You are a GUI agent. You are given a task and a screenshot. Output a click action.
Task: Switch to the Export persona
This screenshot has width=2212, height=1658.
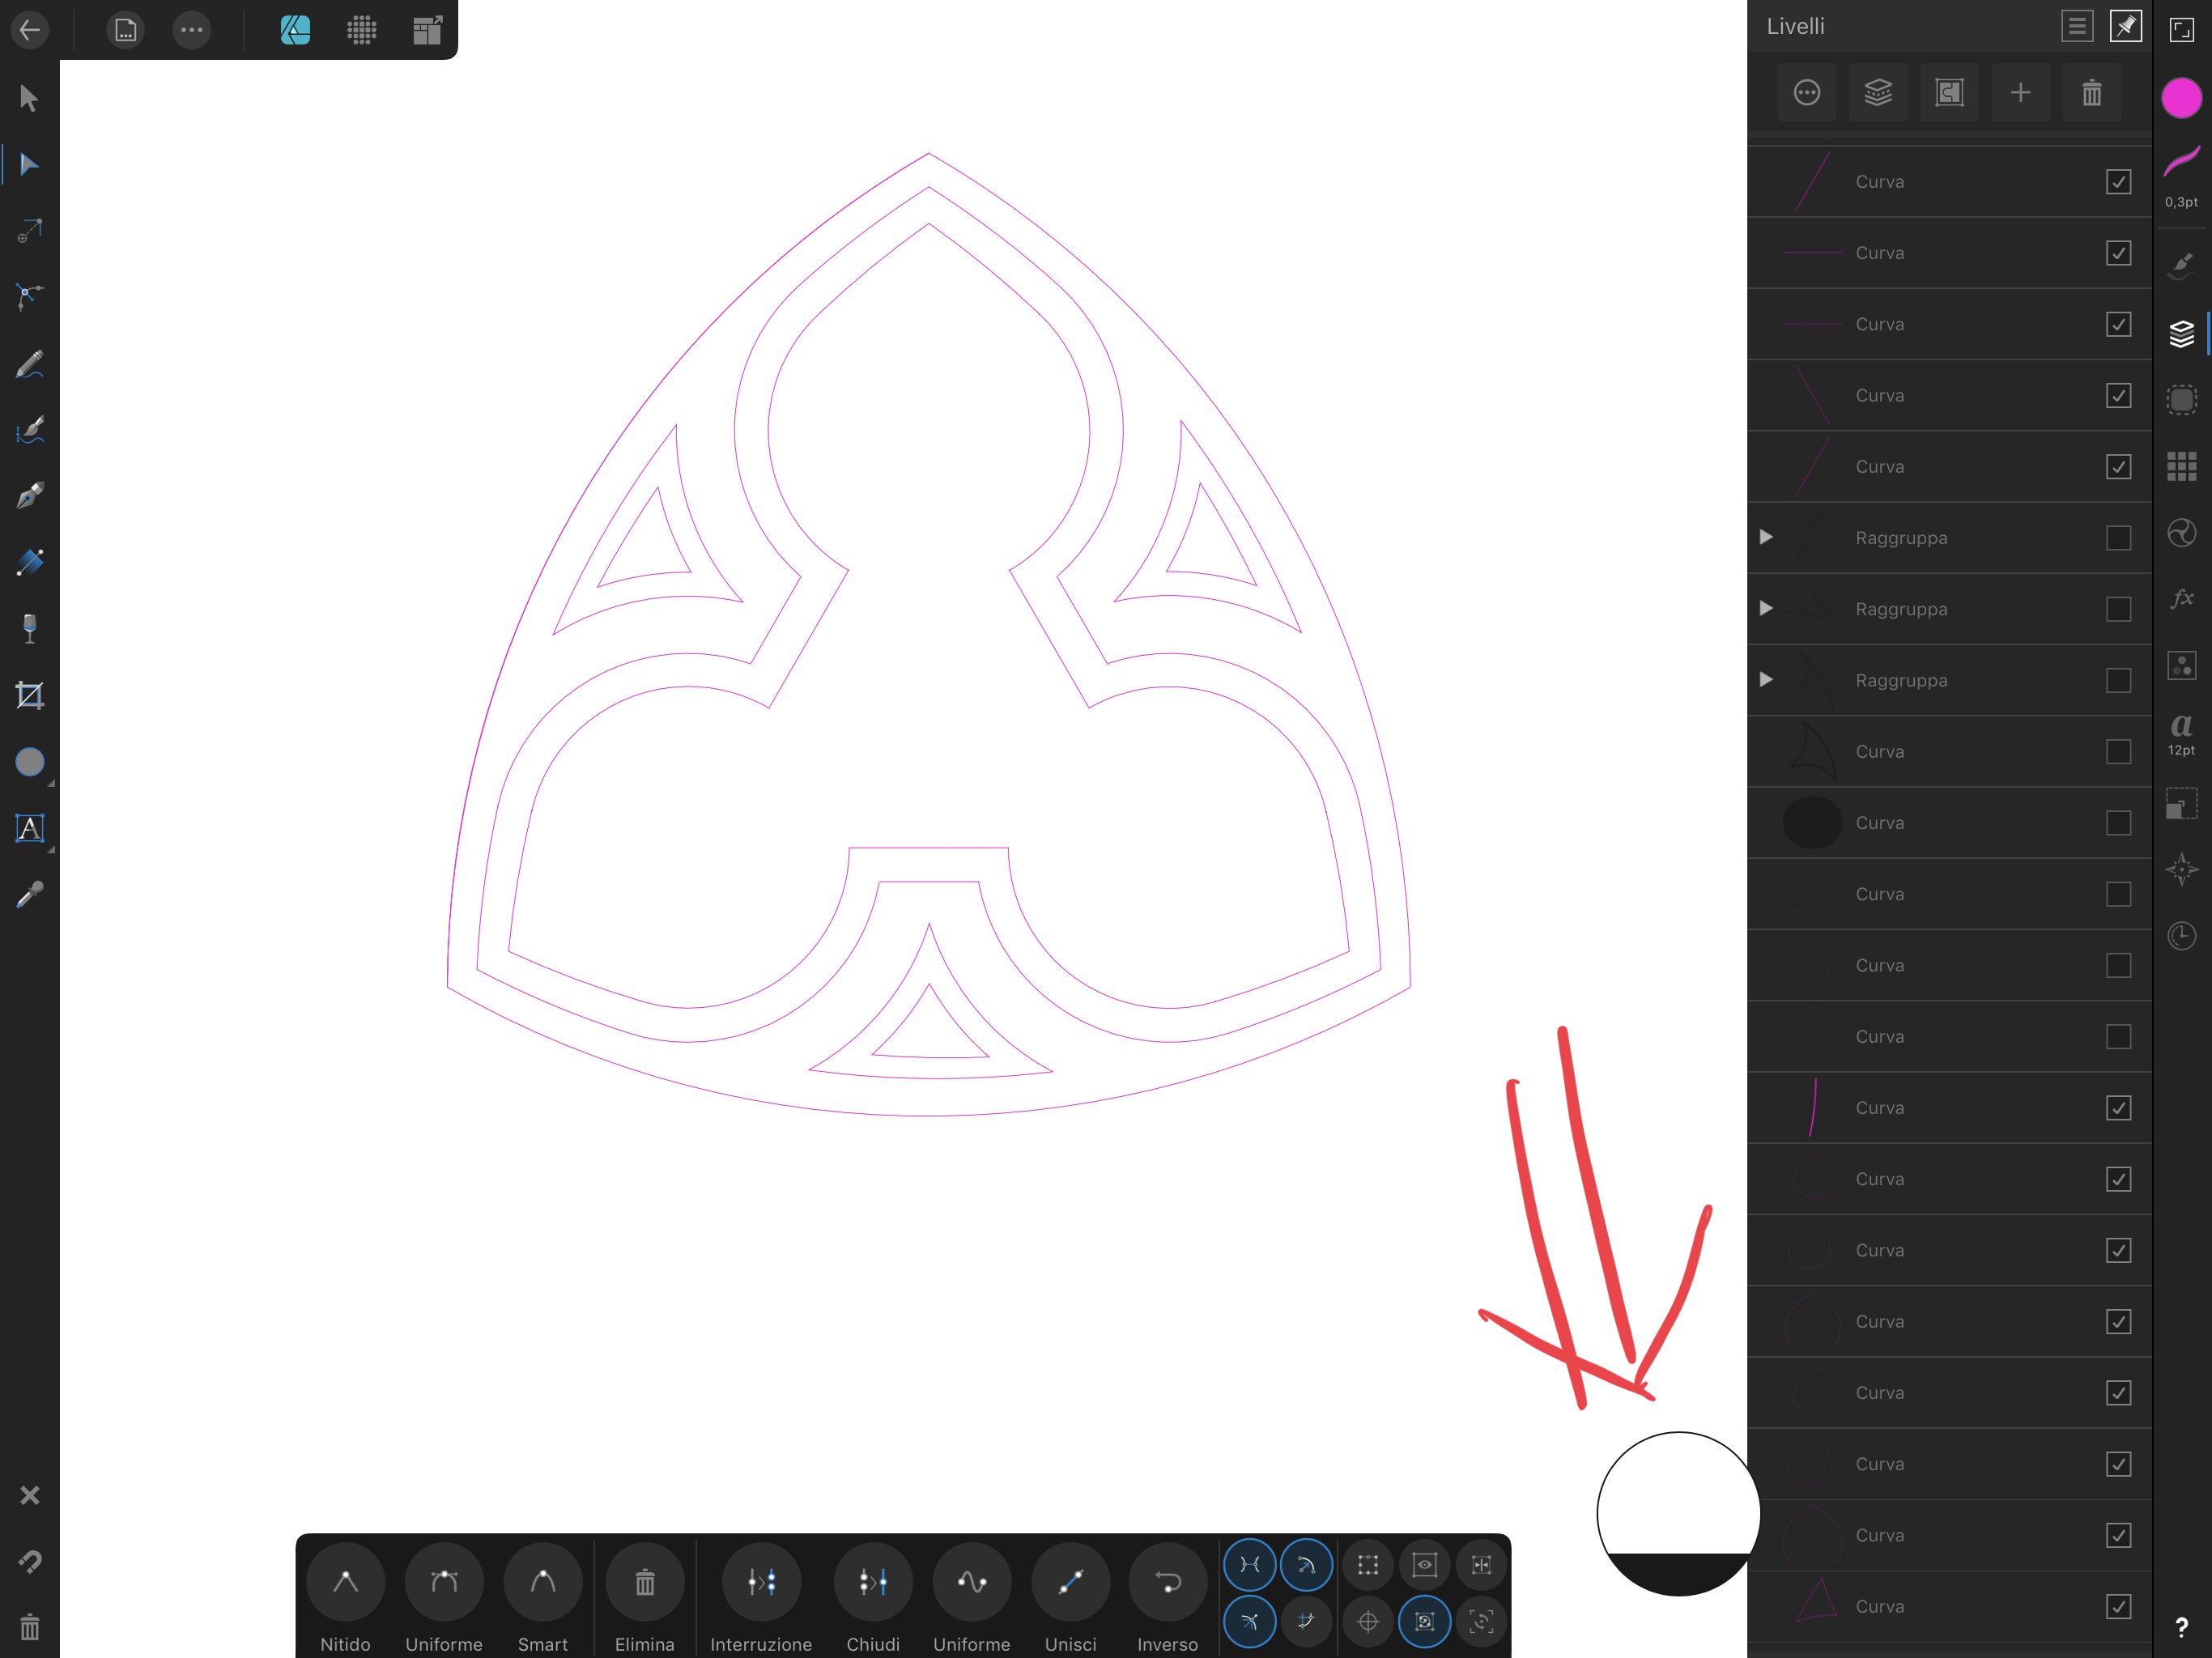[427, 30]
